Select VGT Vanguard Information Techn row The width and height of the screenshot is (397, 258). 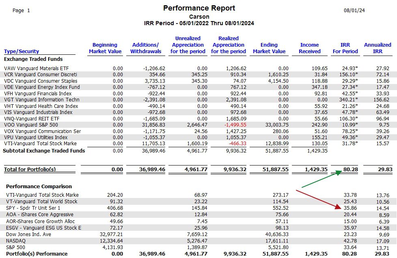[x=198, y=100]
